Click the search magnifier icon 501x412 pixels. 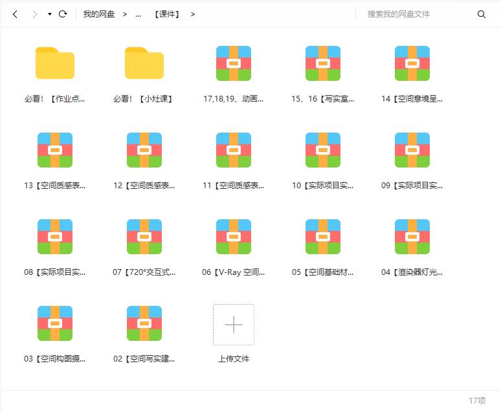(x=481, y=14)
